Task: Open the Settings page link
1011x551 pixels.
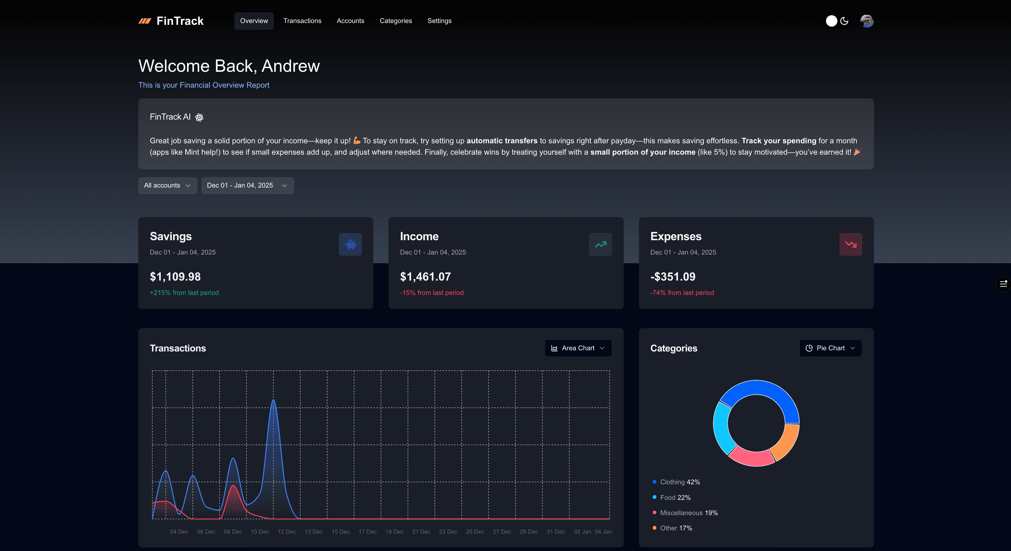Action: (x=439, y=21)
